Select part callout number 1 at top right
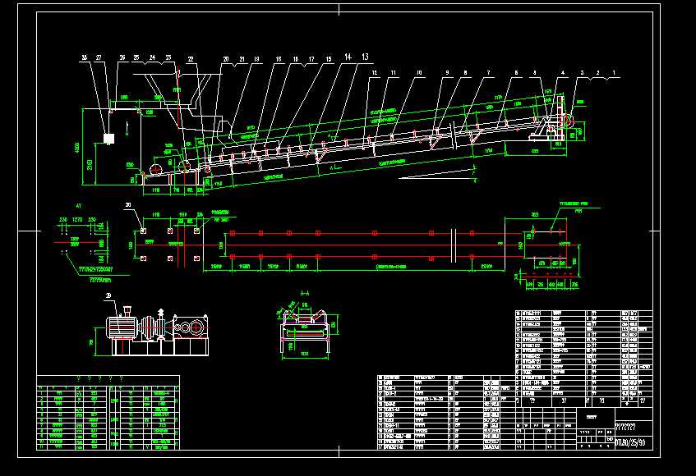Screen dimensions: 696x476 614,73
